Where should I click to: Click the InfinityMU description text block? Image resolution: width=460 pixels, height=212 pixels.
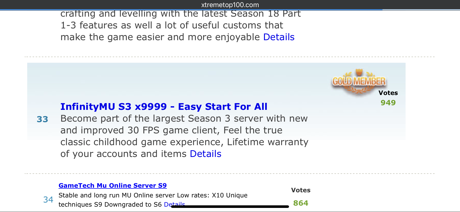pyautogui.click(x=184, y=136)
